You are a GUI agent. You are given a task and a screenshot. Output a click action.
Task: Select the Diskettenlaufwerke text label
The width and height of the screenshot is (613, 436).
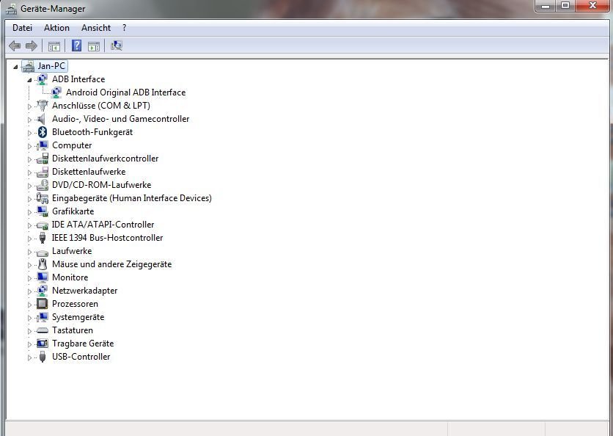tap(89, 172)
